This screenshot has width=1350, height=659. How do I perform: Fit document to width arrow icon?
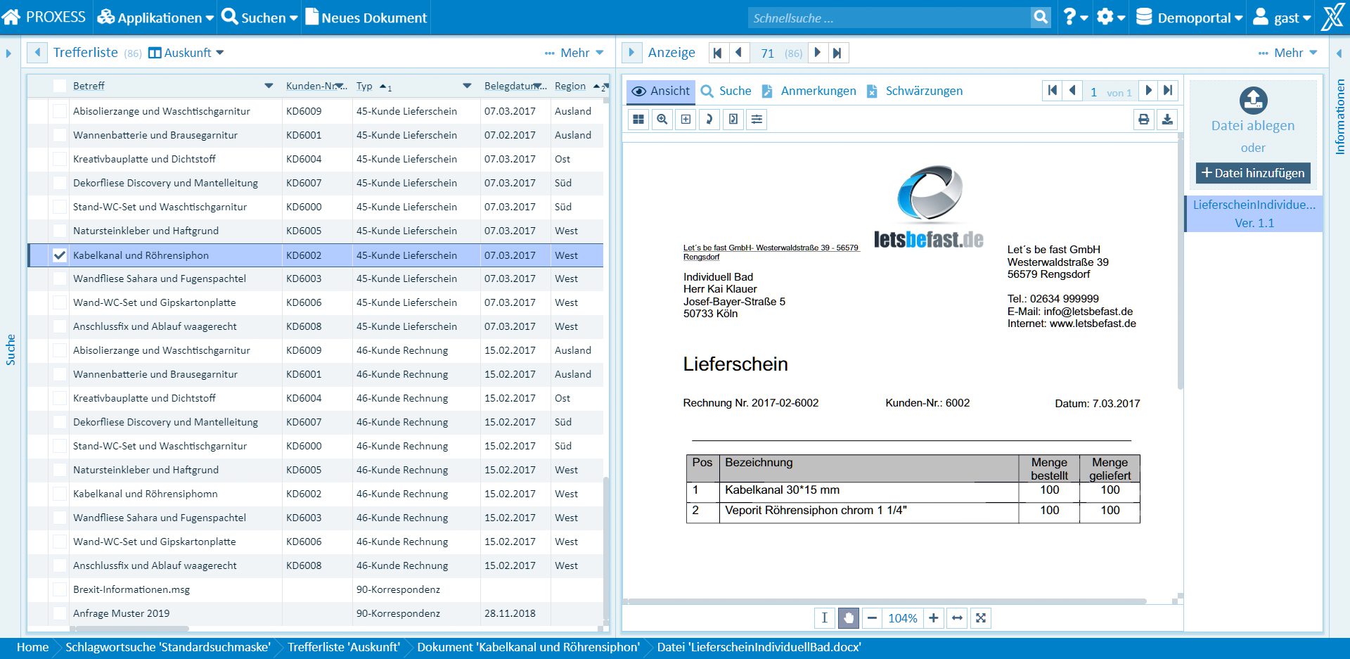pyautogui.click(x=957, y=618)
